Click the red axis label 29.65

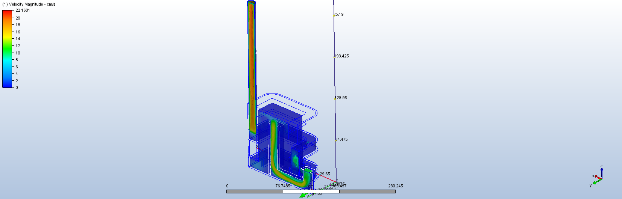(x=325, y=174)
